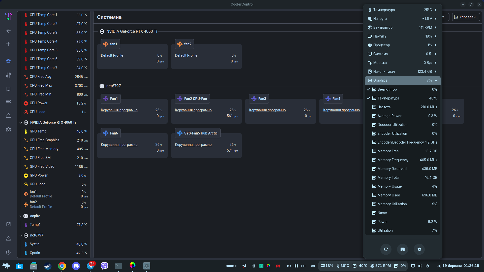This screenshot has width=484, height=272.
Task: Click the power icon in sidebar
Action: click(x=8, y=252)
